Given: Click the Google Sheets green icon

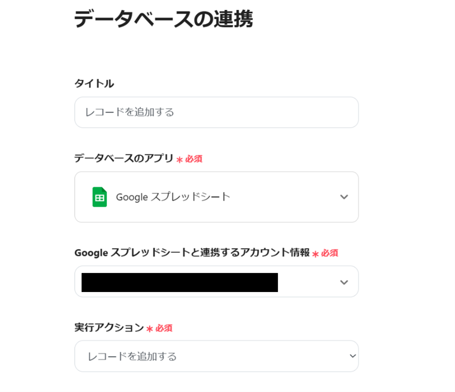Looking at the screenshot, I should pos(100,197).
